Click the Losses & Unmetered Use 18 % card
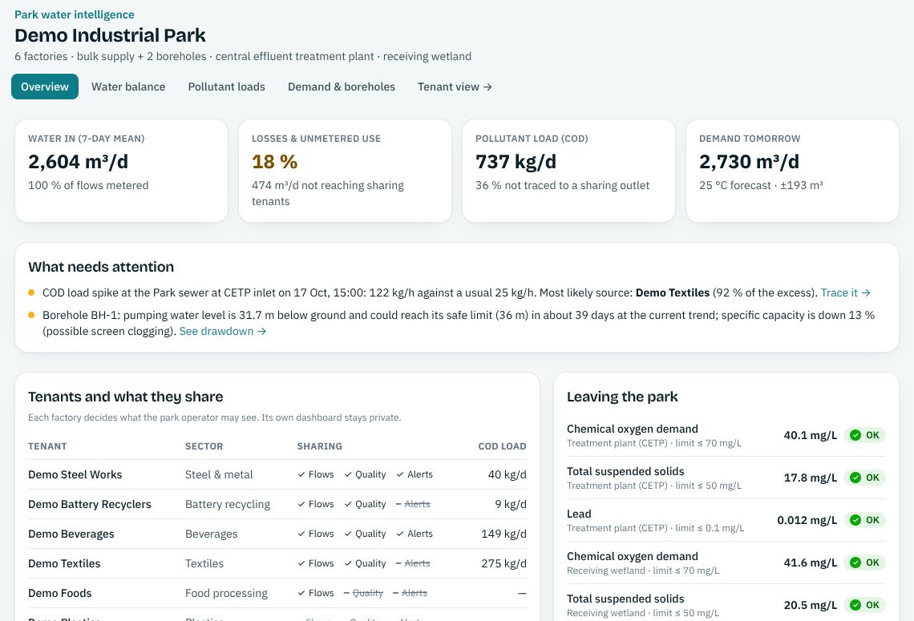 point(345,171)
